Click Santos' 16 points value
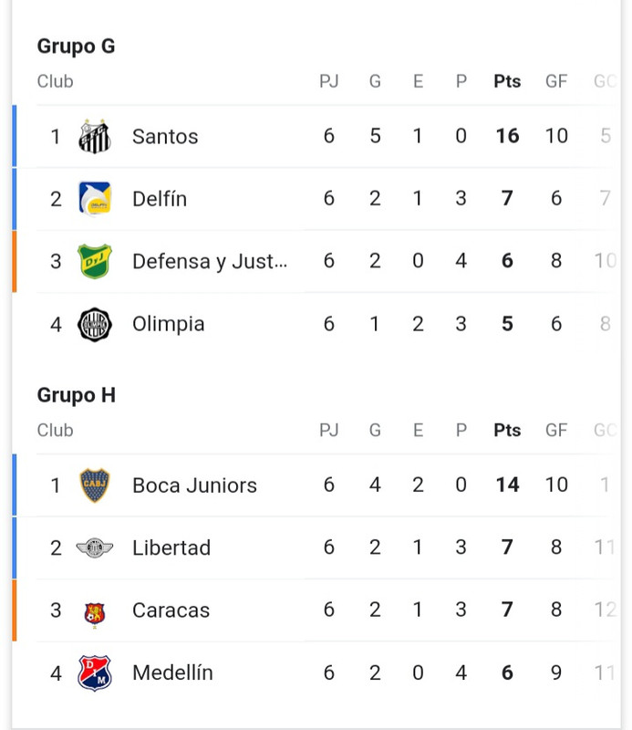 coord(507,137)
